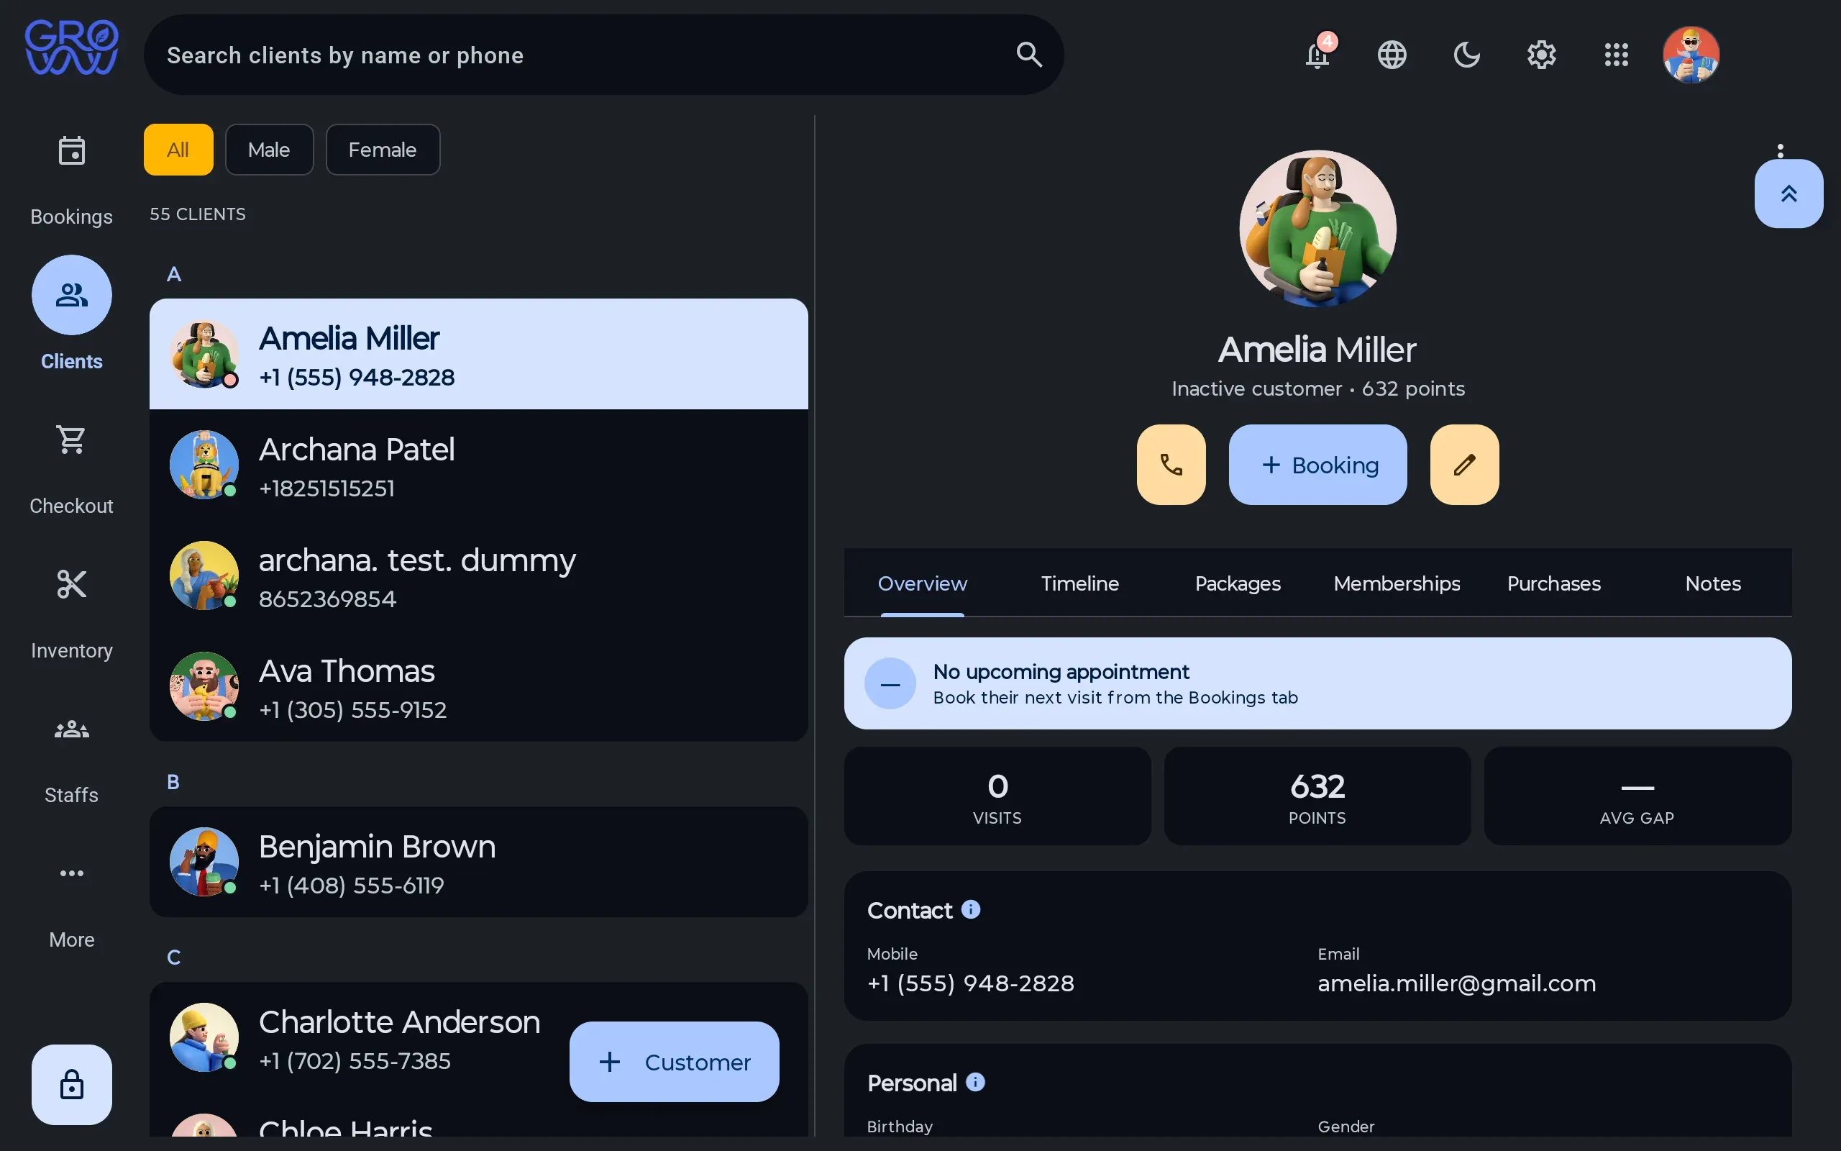Open the Staffs group icon
The width and height of the screenshot is (1841, 1151).
71,729
